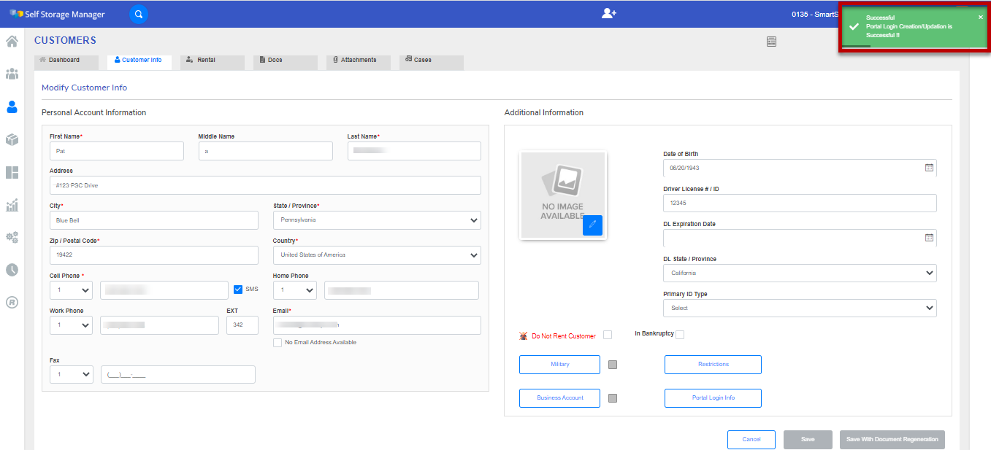991x450 pixels.
Task: Switch to the Cases tab
Action: (432, 62)
